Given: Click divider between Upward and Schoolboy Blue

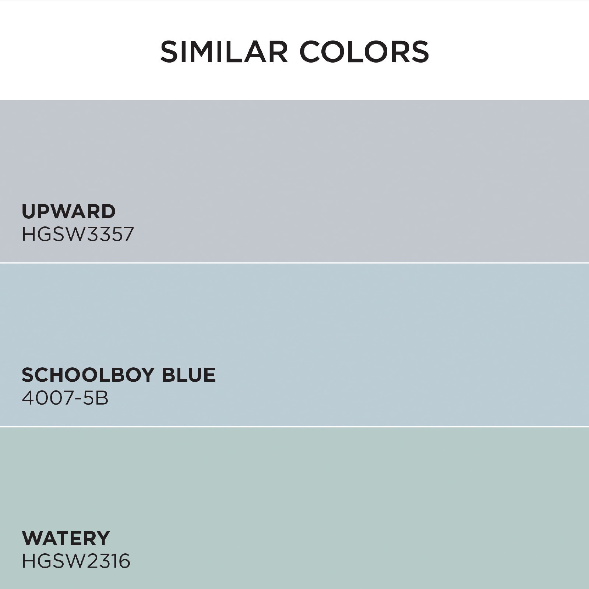Looking at the screenshot, I should coord(294,263).
